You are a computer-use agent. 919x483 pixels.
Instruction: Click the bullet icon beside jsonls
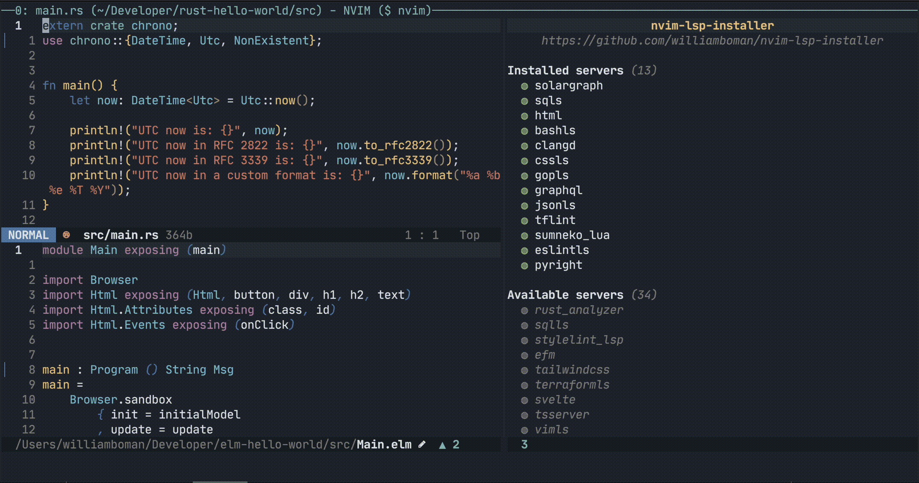(x=524, y=206)
